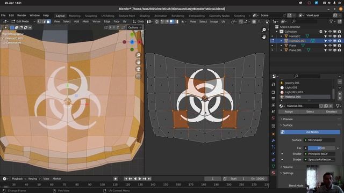Image resolution: width=344 pixels, height=193 pixels.
Task: Expand Manta2C tree item
Action: (282, 36)
